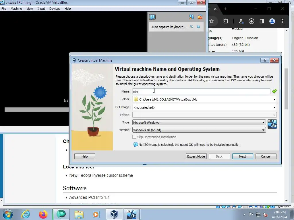Expand the ISO Image dropdown
The height and width of the screenshot is (220, 294).
tap(274, 107)
